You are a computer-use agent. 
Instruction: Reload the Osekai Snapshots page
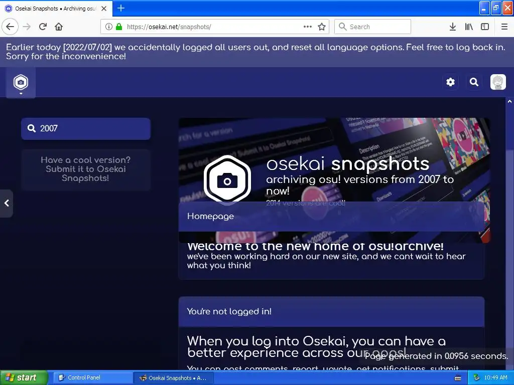click(43, 27)
